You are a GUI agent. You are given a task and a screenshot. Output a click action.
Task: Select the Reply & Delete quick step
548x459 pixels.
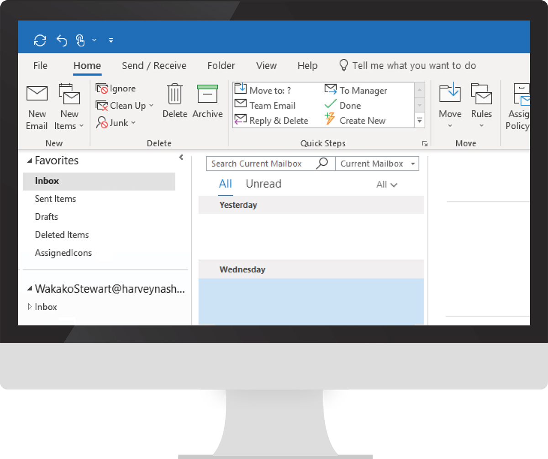[x=272, y=121]
